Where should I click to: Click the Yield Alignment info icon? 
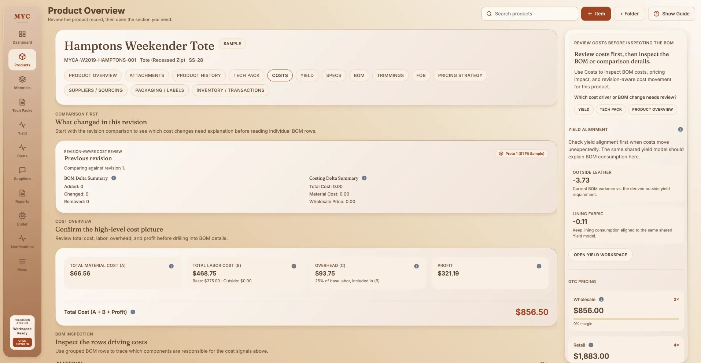pos(680,129)
